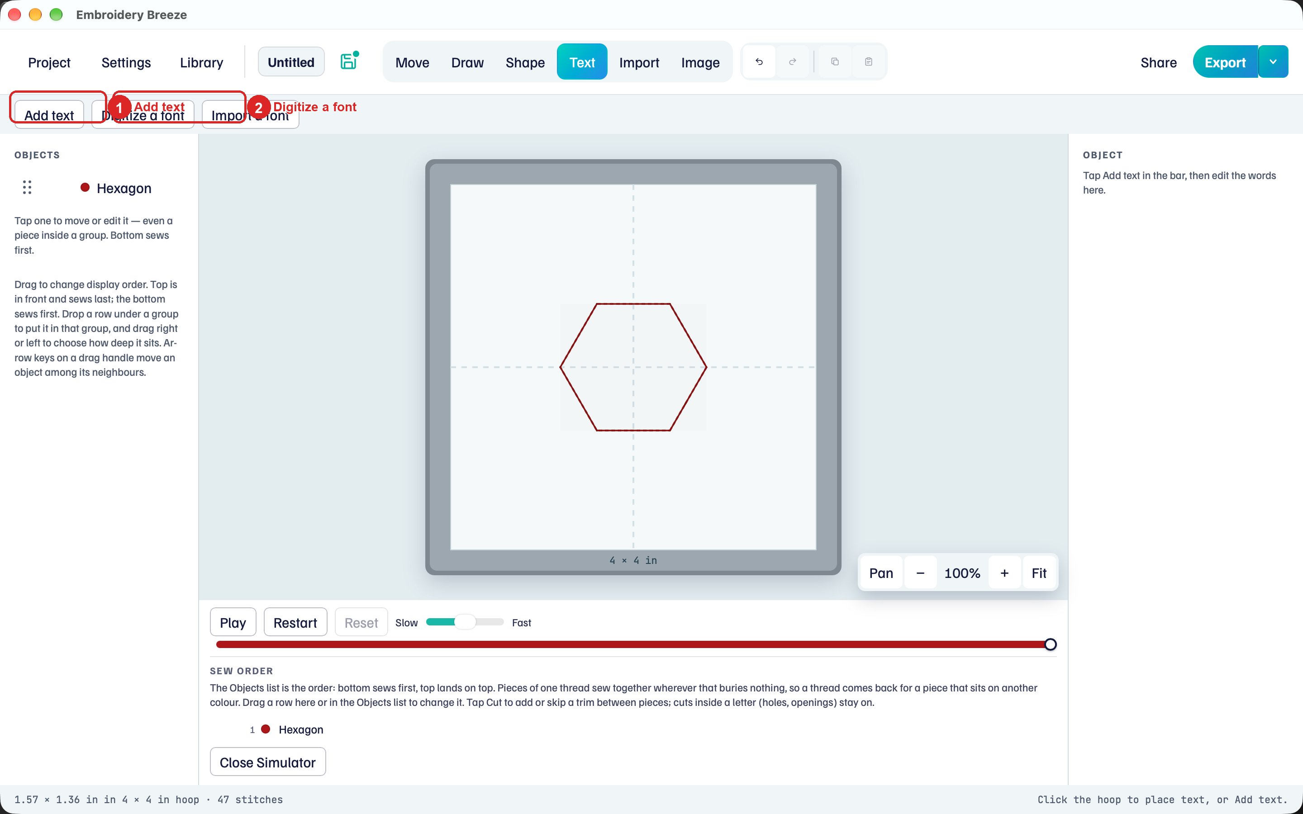Screen dimensions: 1303x814
Task: Click Restart in the simulator
Action: pos(295,622)
